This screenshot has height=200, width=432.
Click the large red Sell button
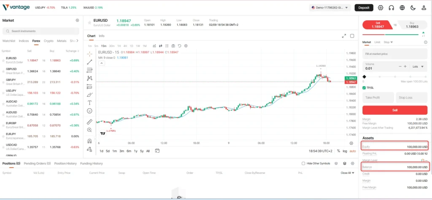(x=394, y=110)
